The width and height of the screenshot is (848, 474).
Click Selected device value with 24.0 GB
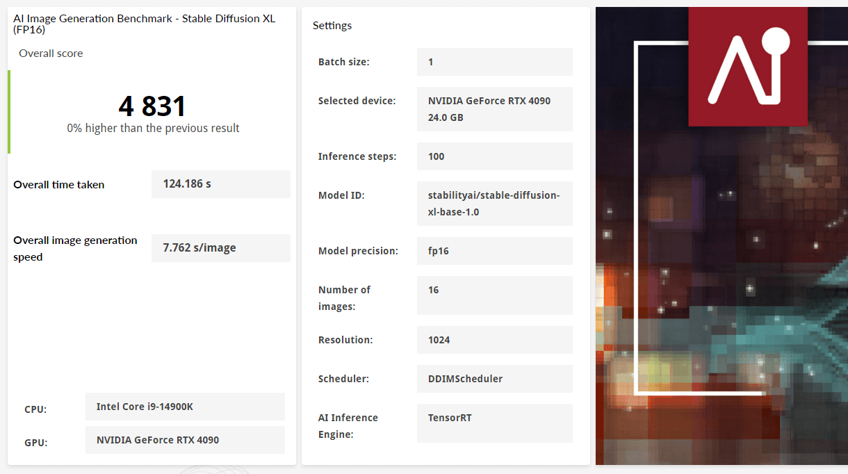[x=495, y=109]
